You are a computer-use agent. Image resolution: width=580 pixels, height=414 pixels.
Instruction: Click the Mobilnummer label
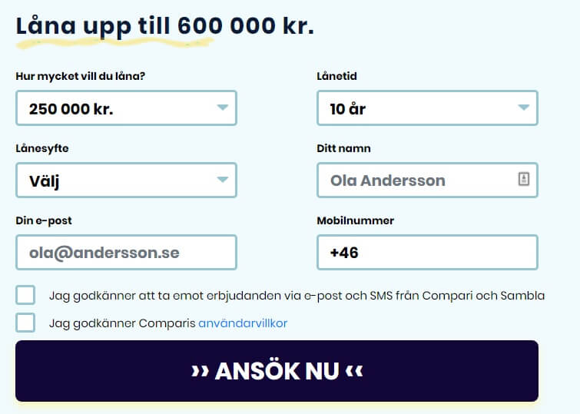(x=355, y=220)
